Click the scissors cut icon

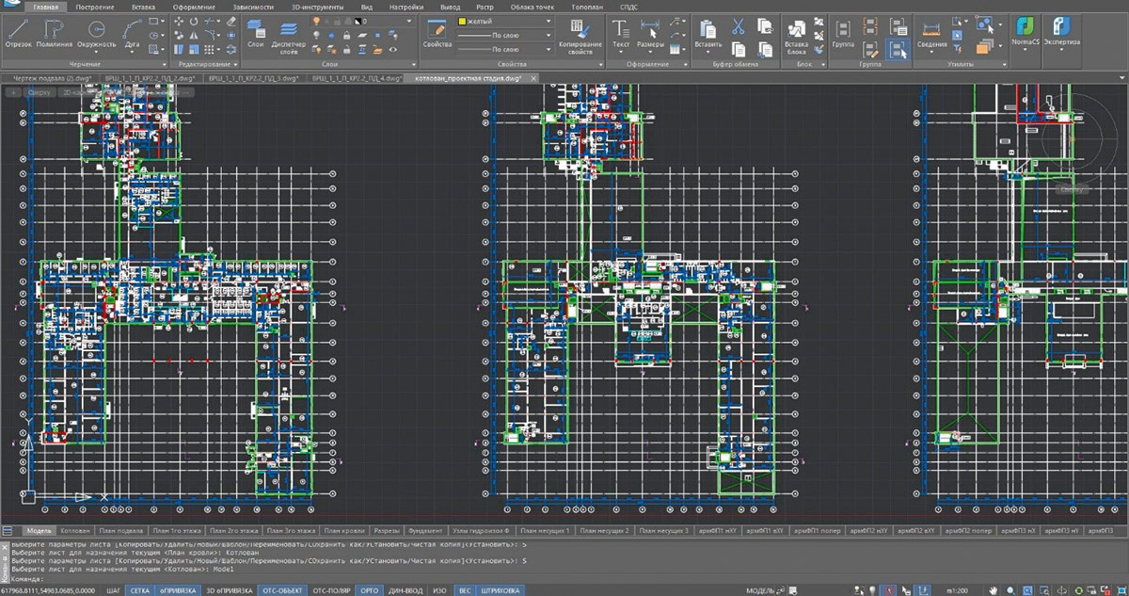click(739, 26)
